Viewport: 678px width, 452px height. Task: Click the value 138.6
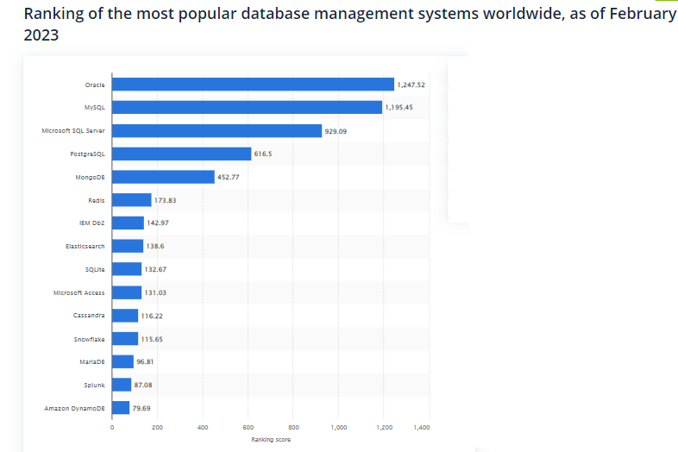pos(155,246)
